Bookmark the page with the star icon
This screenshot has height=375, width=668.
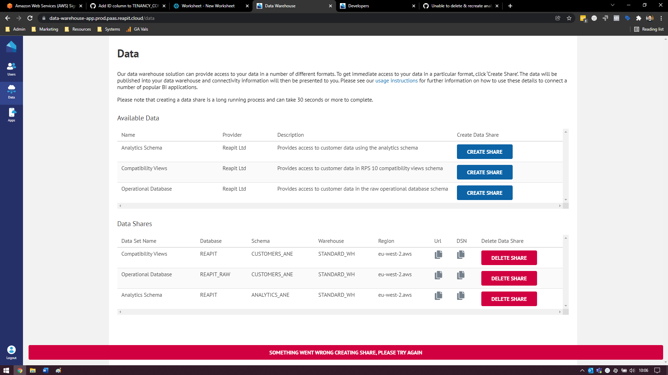(x=569, y=18)
